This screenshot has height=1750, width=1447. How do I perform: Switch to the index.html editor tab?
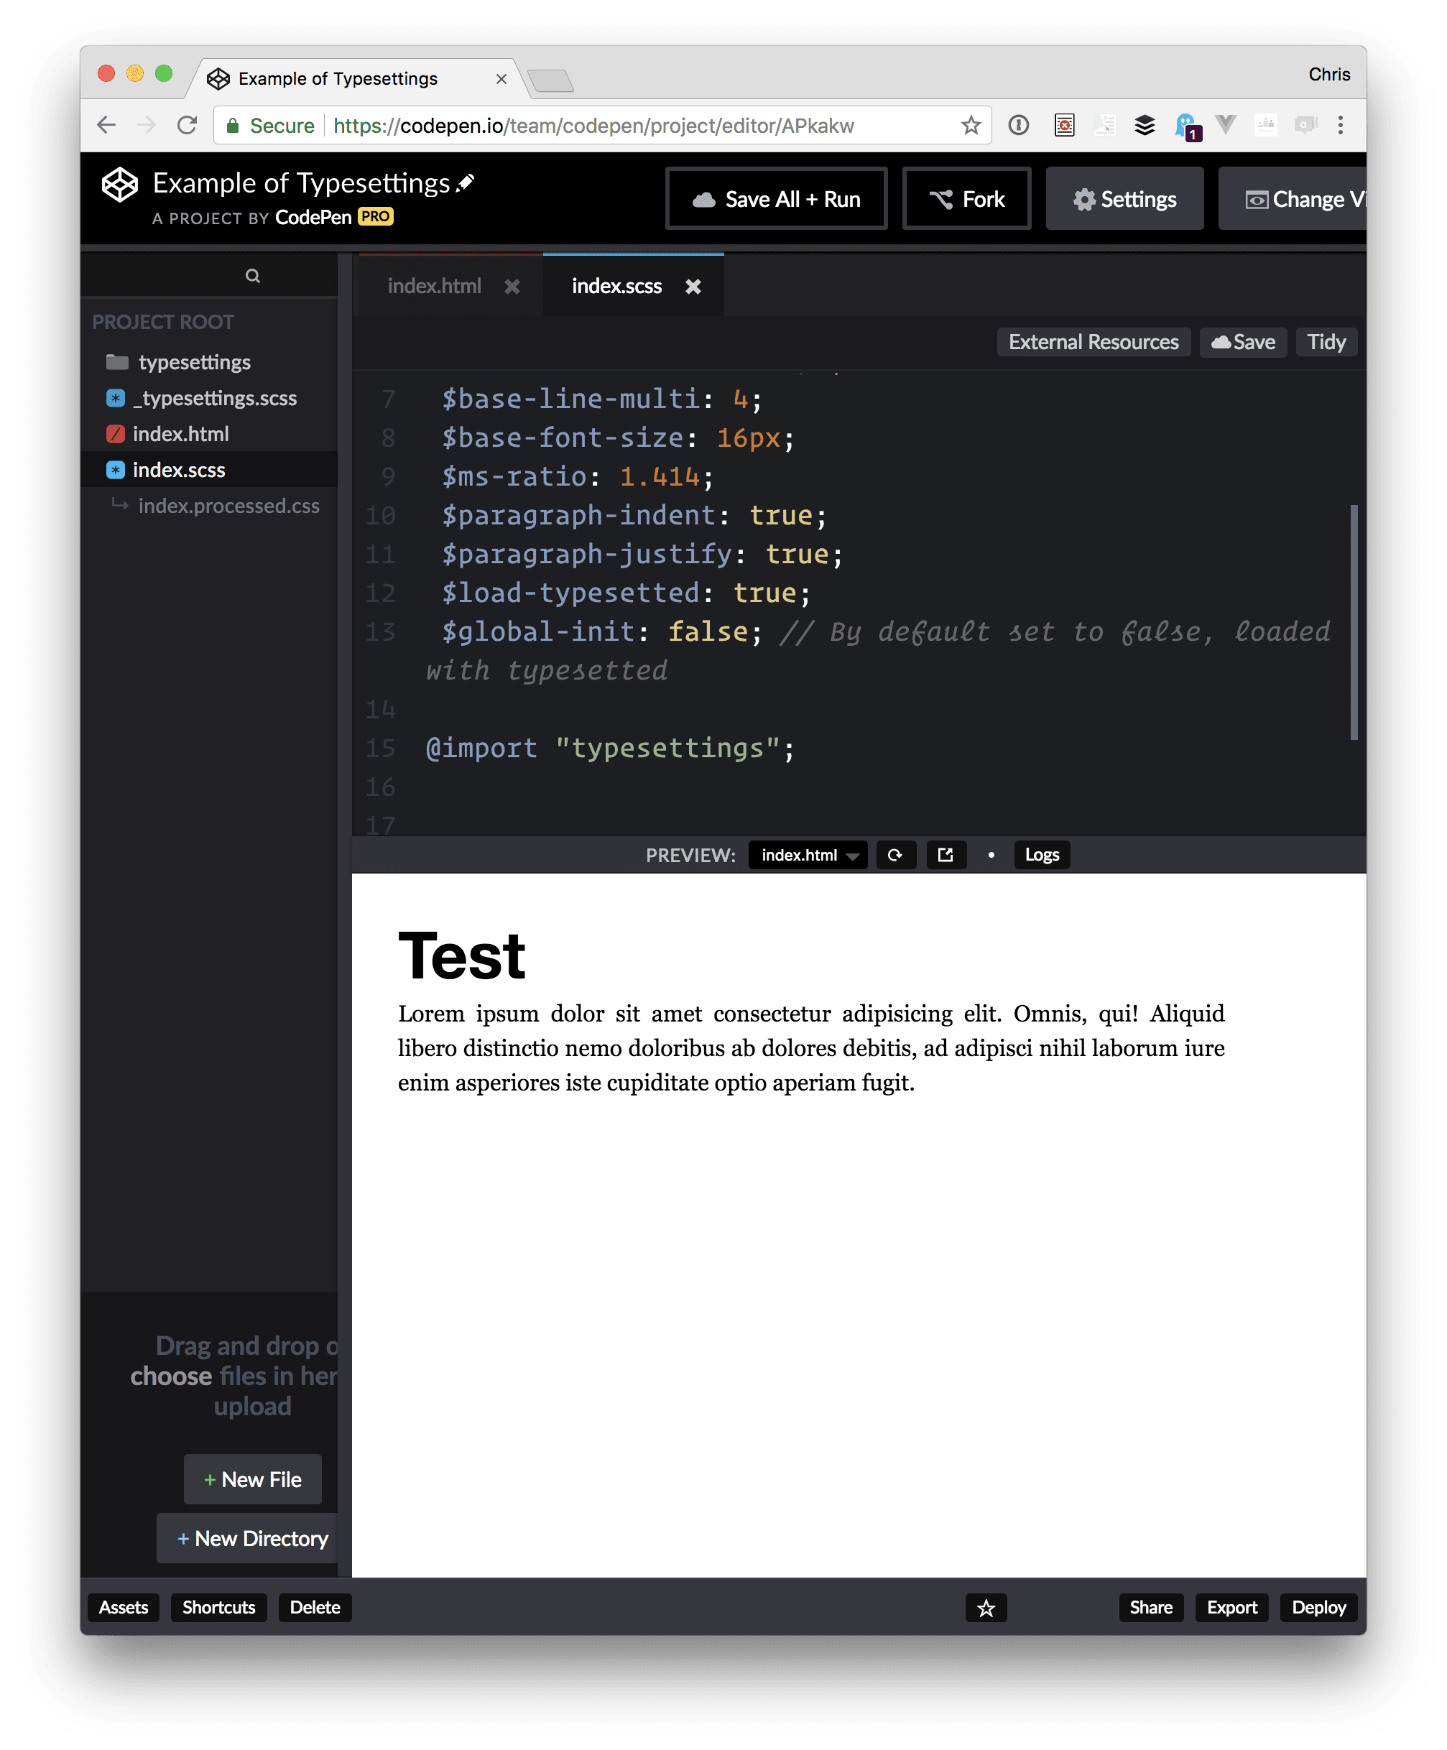(x=434, y=287)
